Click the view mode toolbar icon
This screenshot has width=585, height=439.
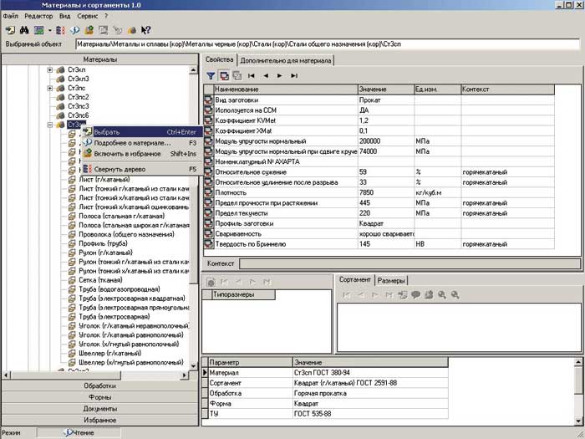coord(38,30)
